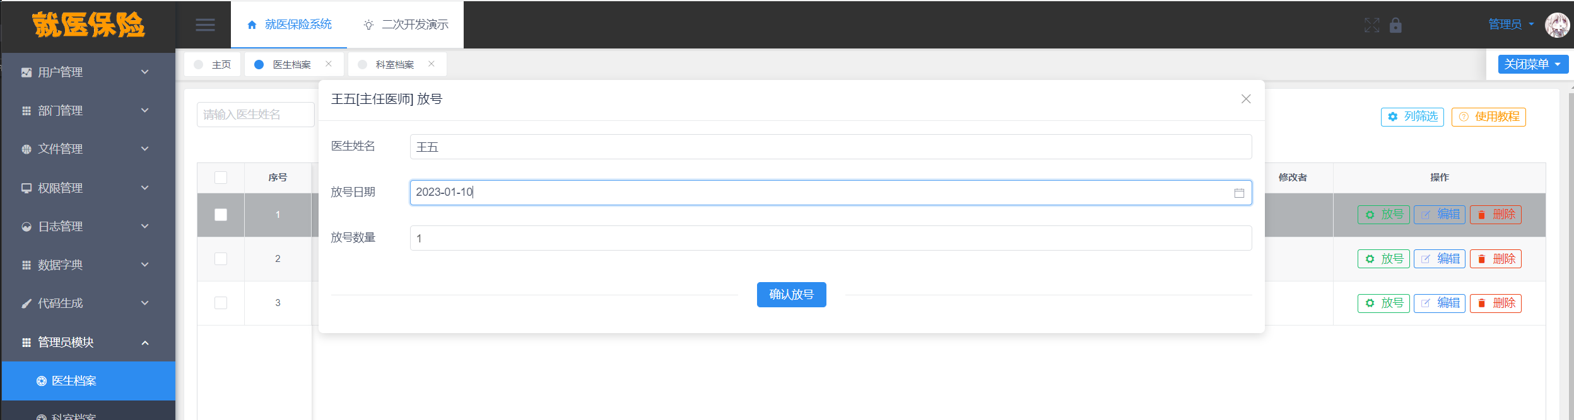
Task: Toggle the hamburger sidebar collapse icon
Action: (x=205, y=25)
